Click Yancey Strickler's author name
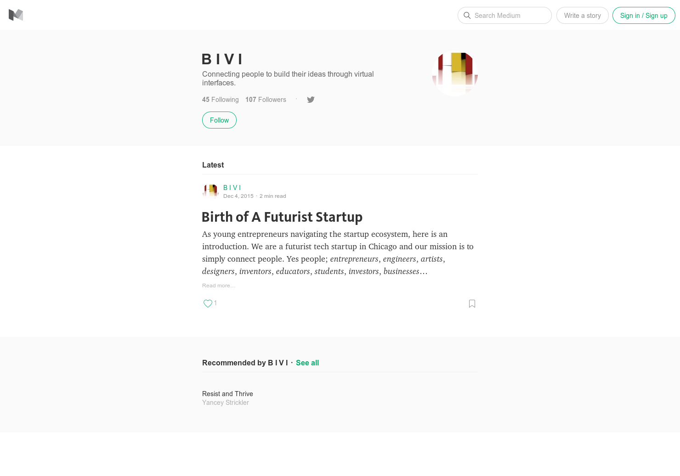Image resolution: width=680 pixels, height=476 pixels. tap(225, 403)
